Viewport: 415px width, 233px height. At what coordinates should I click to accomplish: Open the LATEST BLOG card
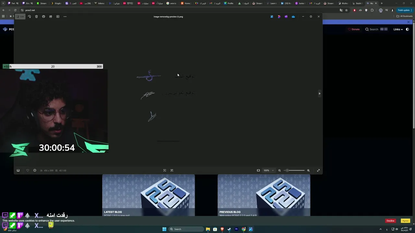point(148,195)
